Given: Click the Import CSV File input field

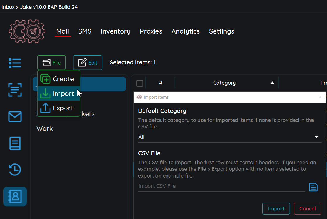Looking at the screenshot, I should click(x=221, y=186).
